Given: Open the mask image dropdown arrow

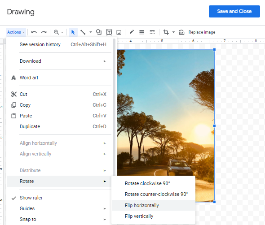Looking at the screenshot, I should [x=173, y=32].
